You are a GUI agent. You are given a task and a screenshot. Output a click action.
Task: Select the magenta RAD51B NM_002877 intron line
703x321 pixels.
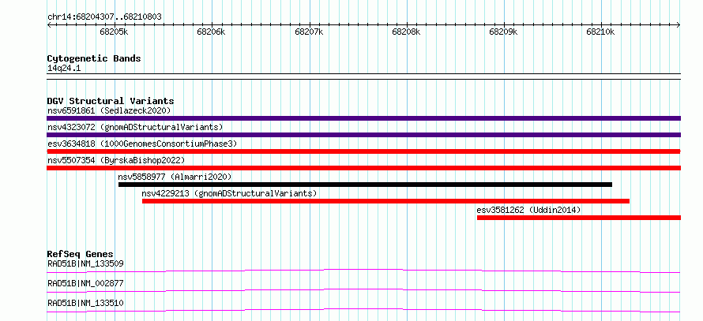point(363,290)
